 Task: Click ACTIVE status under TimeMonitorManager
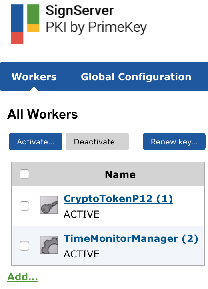coord(82,254)
